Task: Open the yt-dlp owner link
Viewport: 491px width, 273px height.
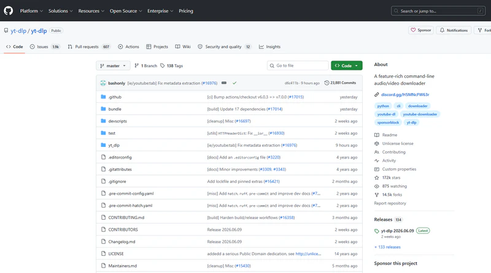Action: (x=18, y=31)
